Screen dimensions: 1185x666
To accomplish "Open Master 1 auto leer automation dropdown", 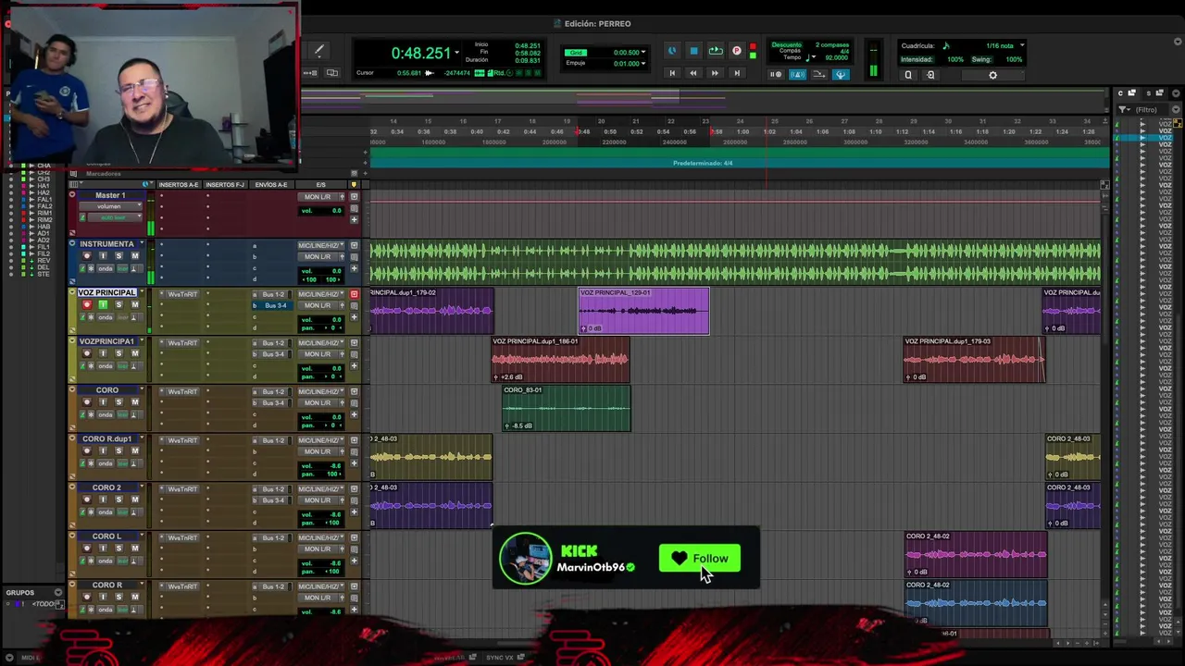I will pos(114,217).
